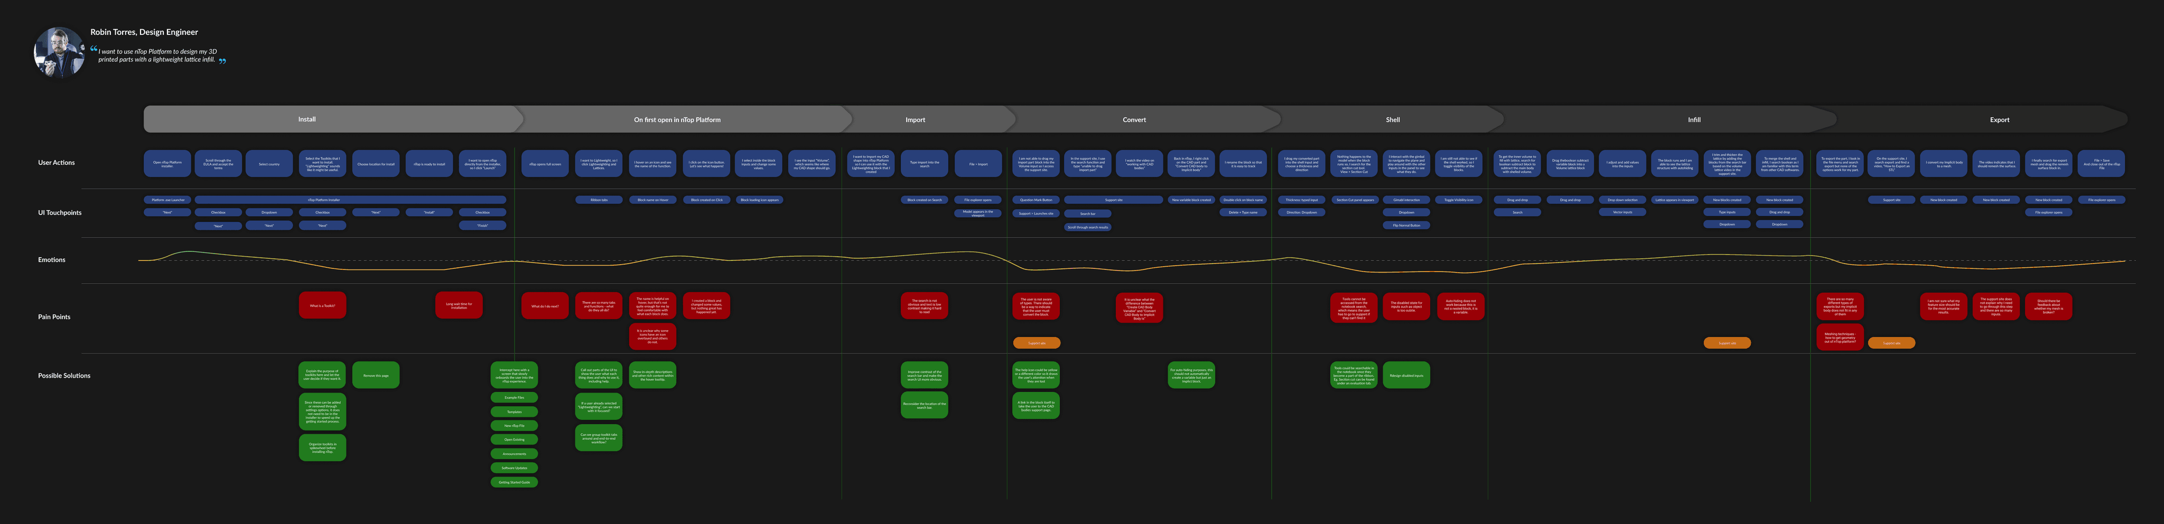The height and width of the screenshot is (524, 2164).
Task: Select the nTop opens full screen card
Action: tap(545, 164)
